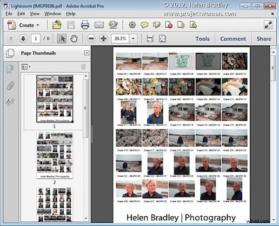Click the Page Thumbnails panel icon

click(10, 53)
